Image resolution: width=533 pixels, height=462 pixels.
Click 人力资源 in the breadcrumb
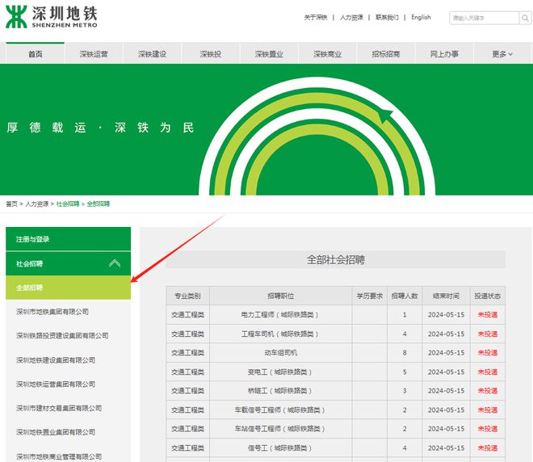point(37,204)
